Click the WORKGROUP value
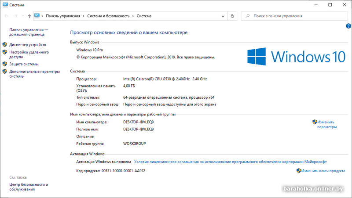 pyautogui.click(x=135, y=144)
